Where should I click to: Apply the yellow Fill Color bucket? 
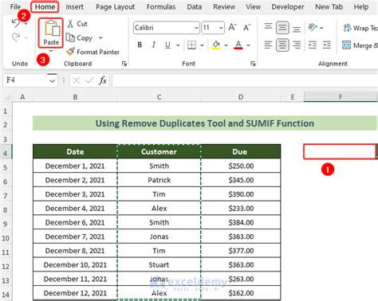click(x=216, y=45)
